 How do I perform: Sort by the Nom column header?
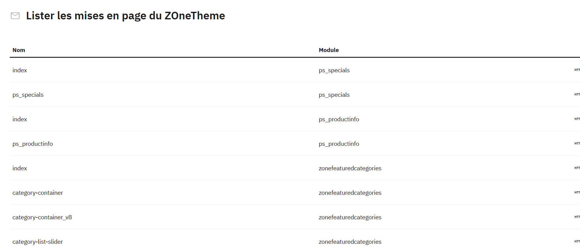(19, 50)
